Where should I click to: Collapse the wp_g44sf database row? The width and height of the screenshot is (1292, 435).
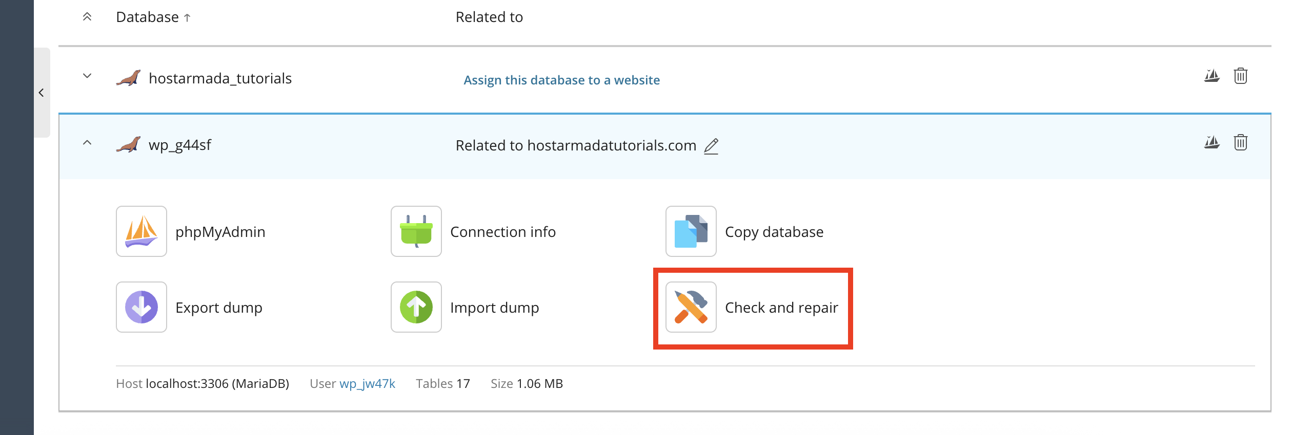coord(87,143)
